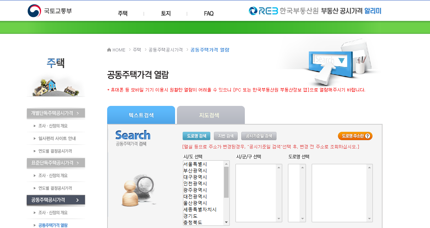The height and width of the screenshot is (228, 430).
Task: Open the FAQ page from the top menu
Action: [x=208, y=13]
